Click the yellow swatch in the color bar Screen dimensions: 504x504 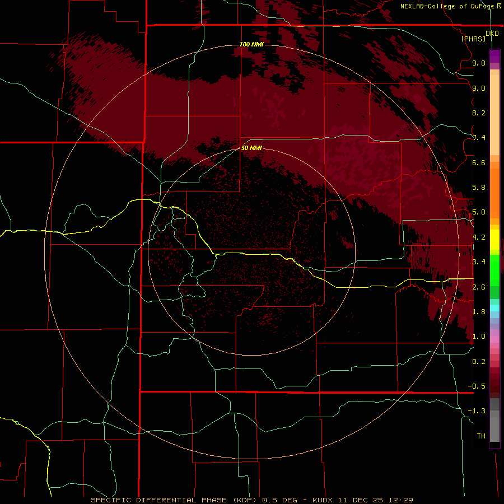[x=494, y=240]
